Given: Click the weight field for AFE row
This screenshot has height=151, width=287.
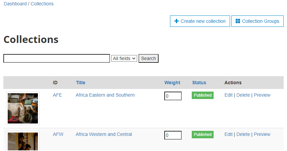Looking at the screenshot, I should 173,96.
